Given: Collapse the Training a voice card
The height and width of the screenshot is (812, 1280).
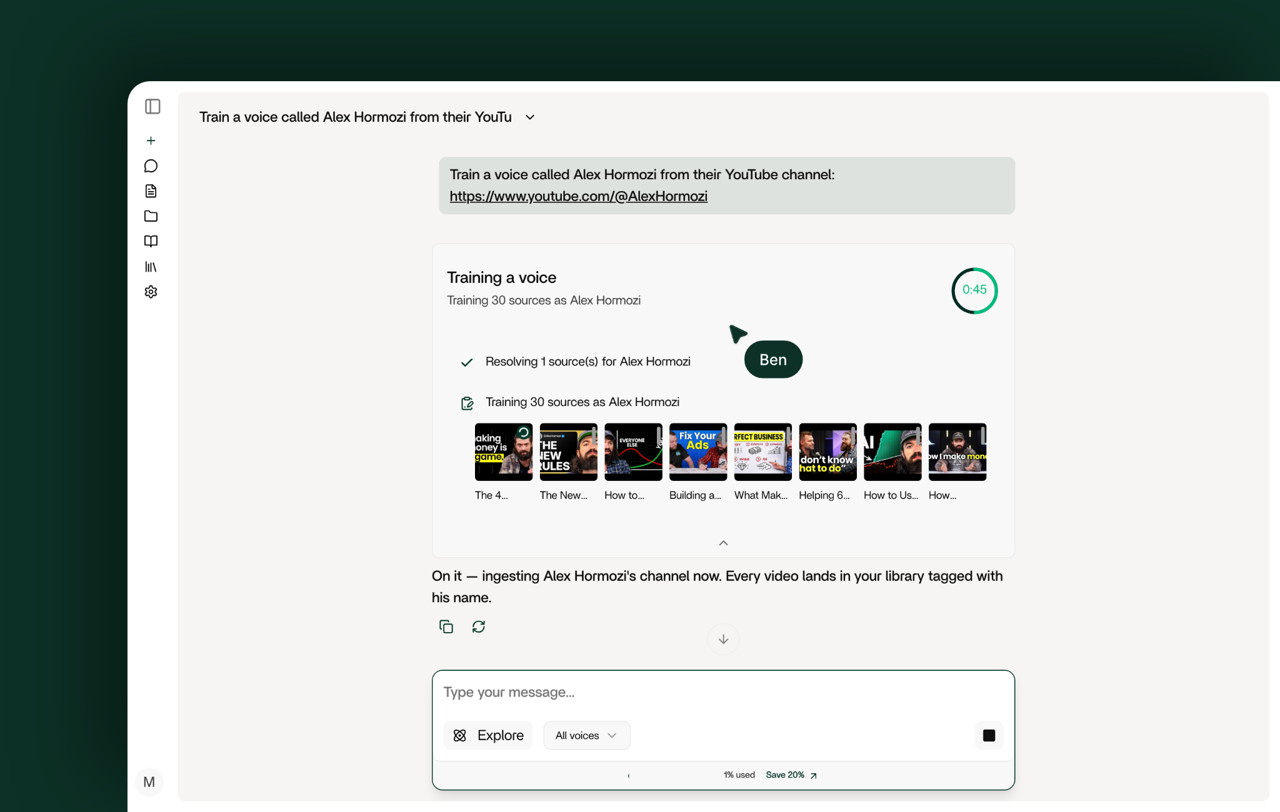Looking at the screenshot, I should point(723,543).
